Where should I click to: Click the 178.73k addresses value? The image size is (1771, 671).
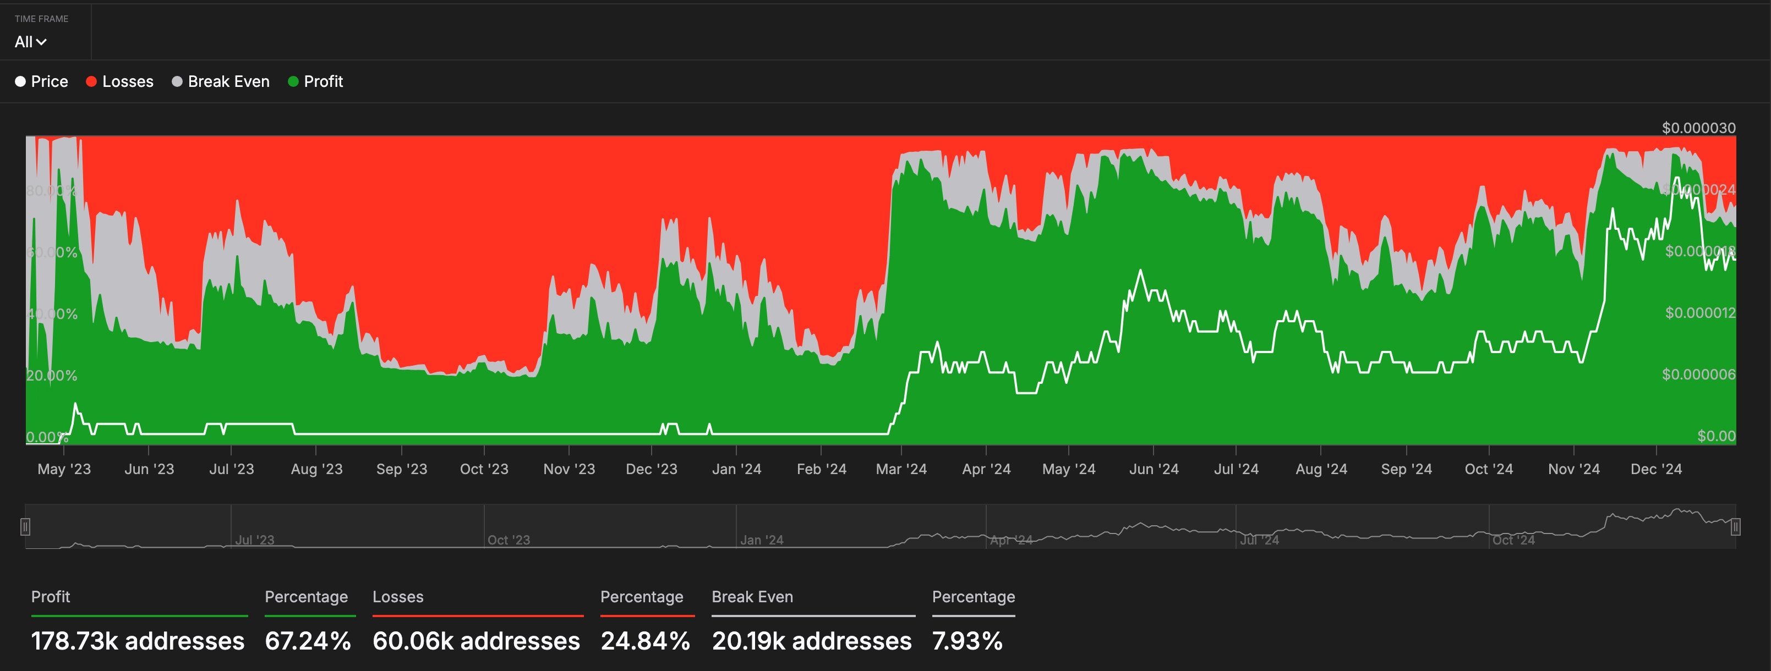(138, 641)
